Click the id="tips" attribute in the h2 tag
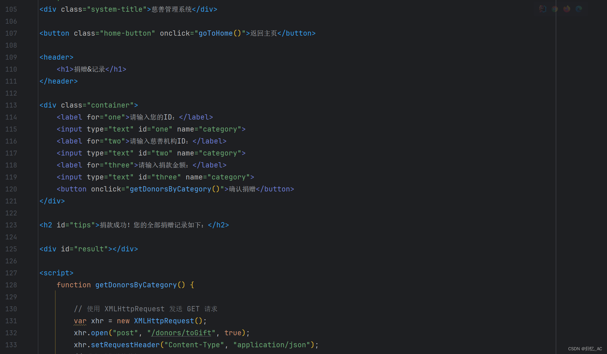 [76, 225]
